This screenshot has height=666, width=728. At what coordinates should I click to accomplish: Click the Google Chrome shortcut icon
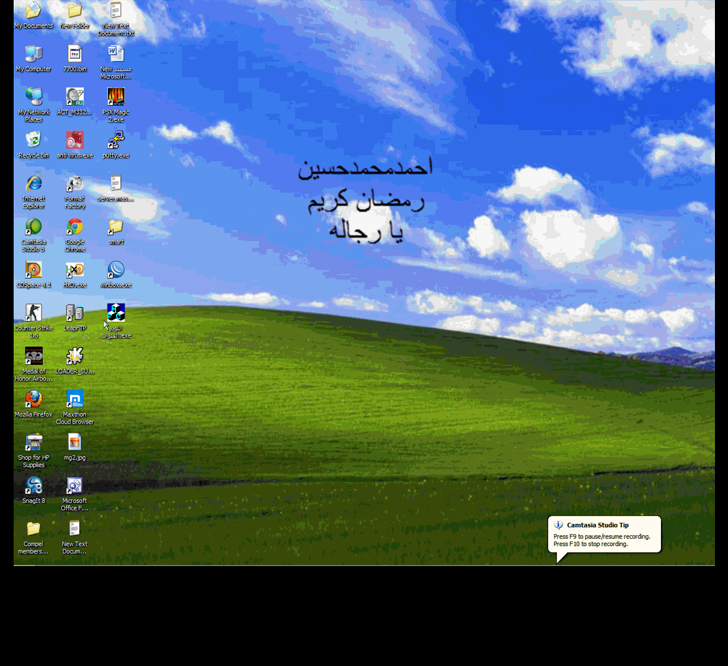75,227
